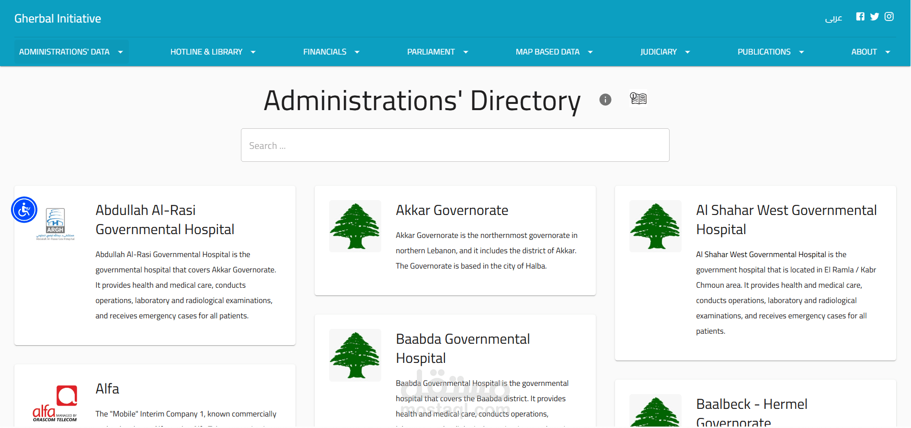Click the Alfa "Mobile" Interim Company description
The image size is (911, 428).
coord(186,417)
